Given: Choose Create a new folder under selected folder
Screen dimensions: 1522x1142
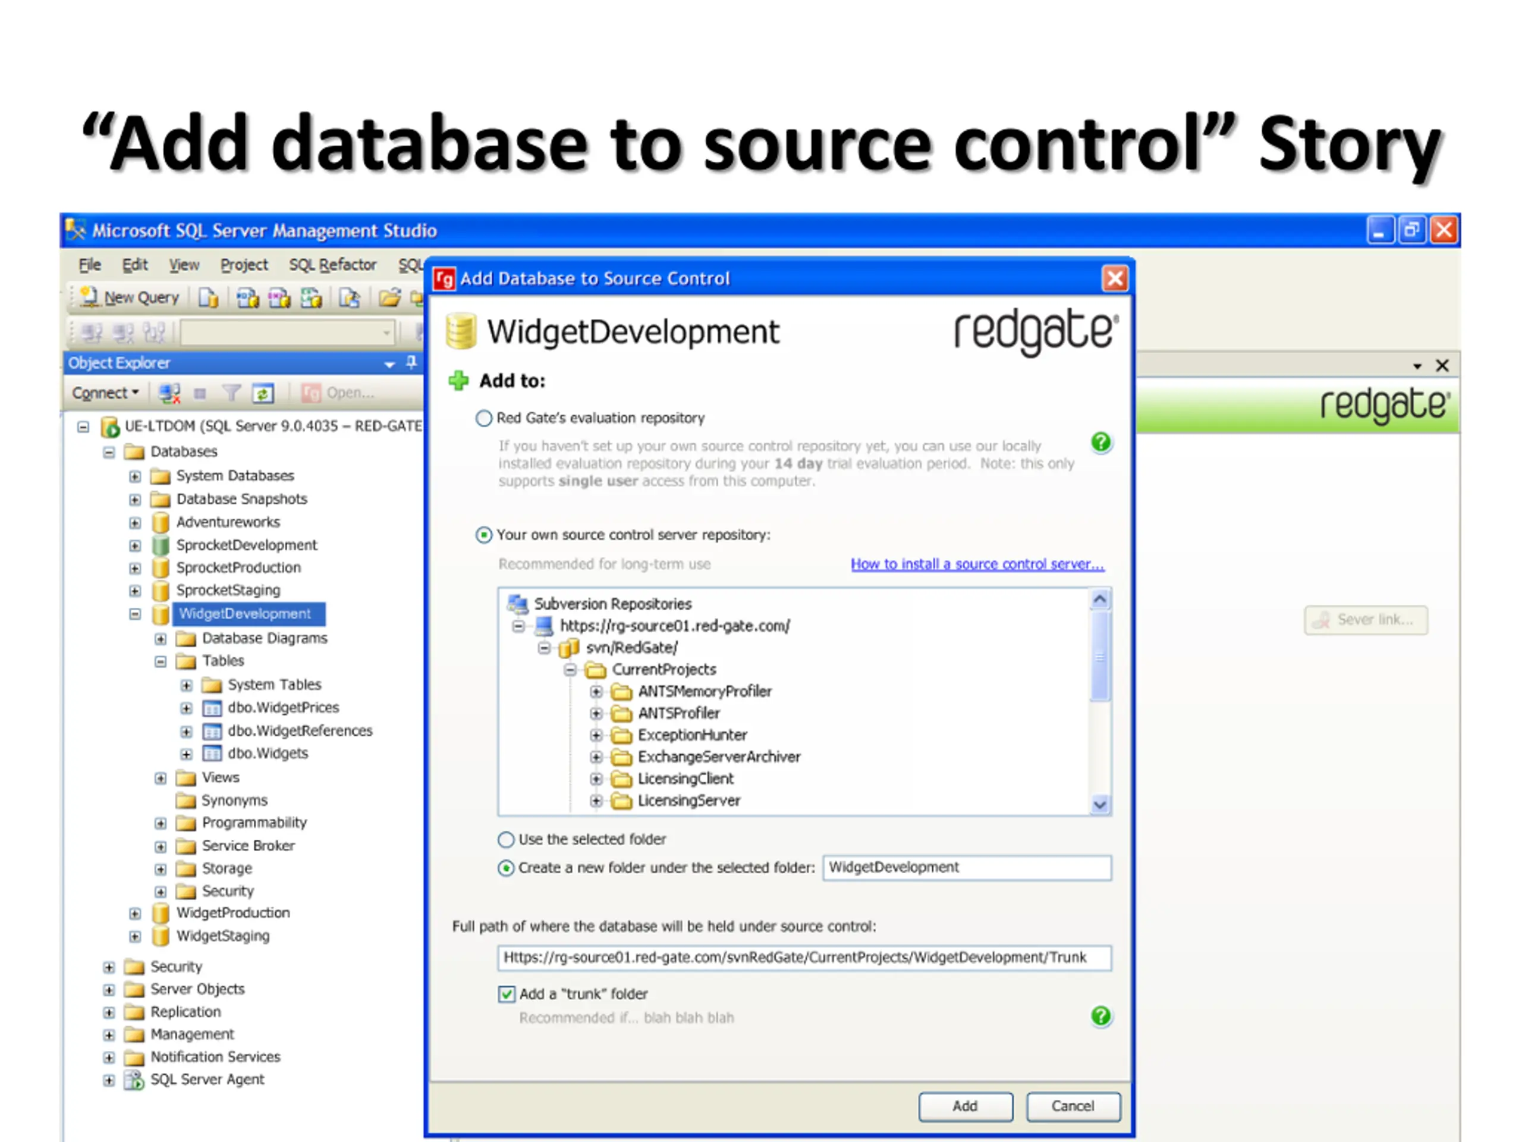Looking at the screenshot, I should click(506, 868).
